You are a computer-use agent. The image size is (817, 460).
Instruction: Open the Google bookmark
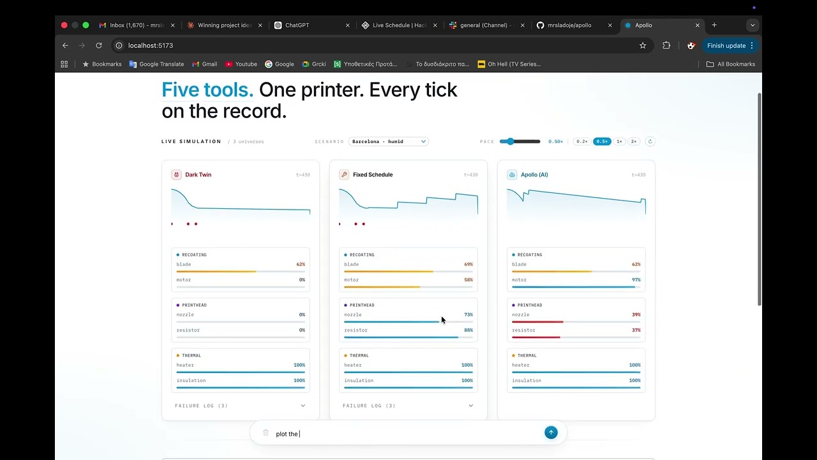click(280, 64)
